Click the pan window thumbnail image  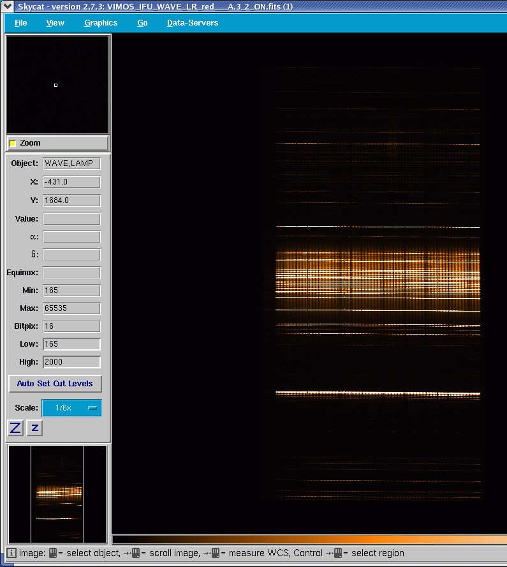[57, 494]
